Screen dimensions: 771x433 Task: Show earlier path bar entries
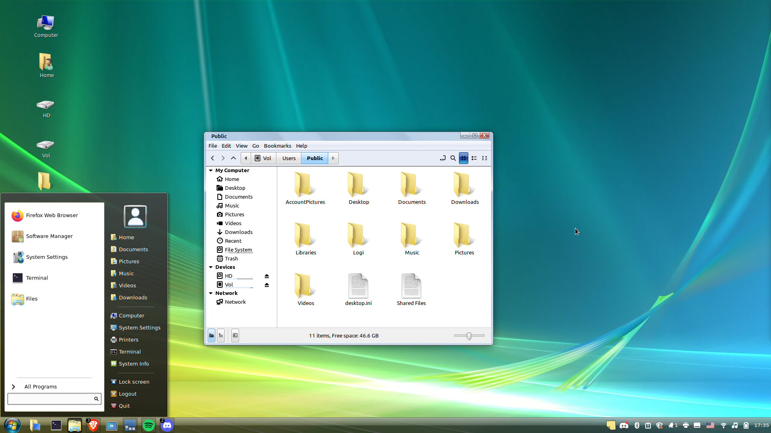[246, 158]
